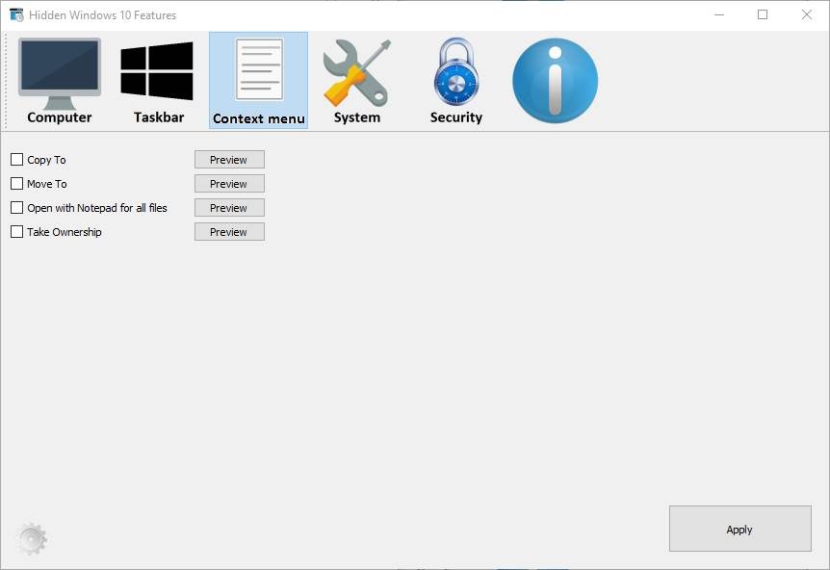Viewport: 830px width, 570px height.
Task: Click the gear settings icon
Action: tap(31, 539)
